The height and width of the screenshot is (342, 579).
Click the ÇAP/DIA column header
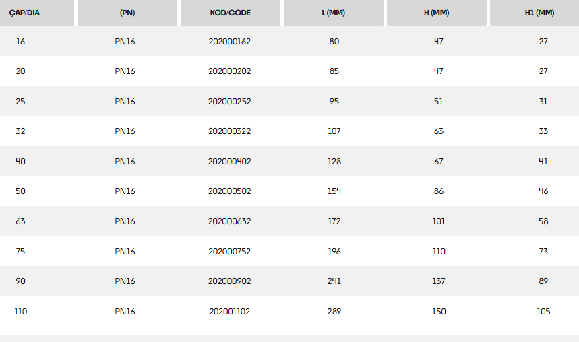point(25,13)
